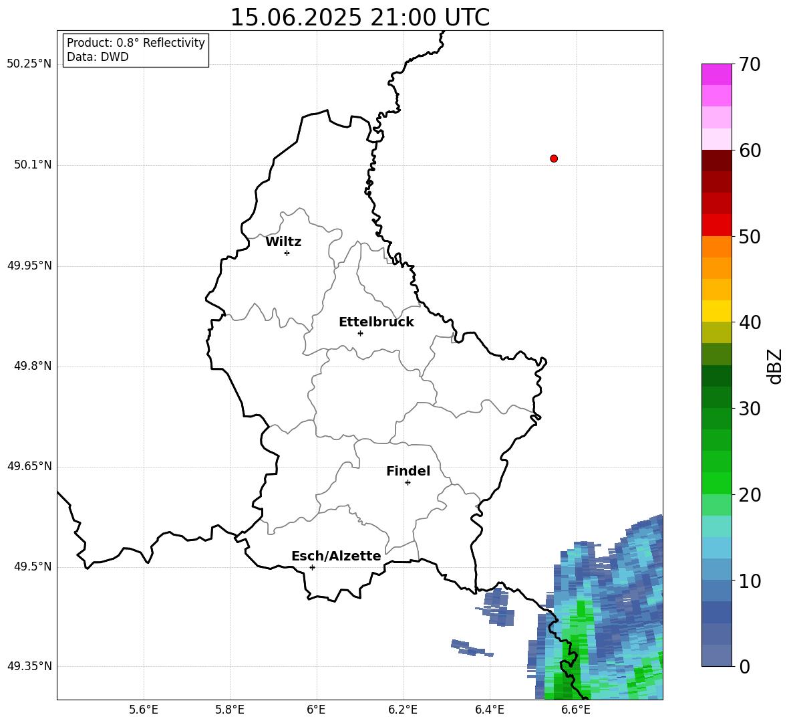Click the orange colorbar segment just above 50

pos(716,246)
